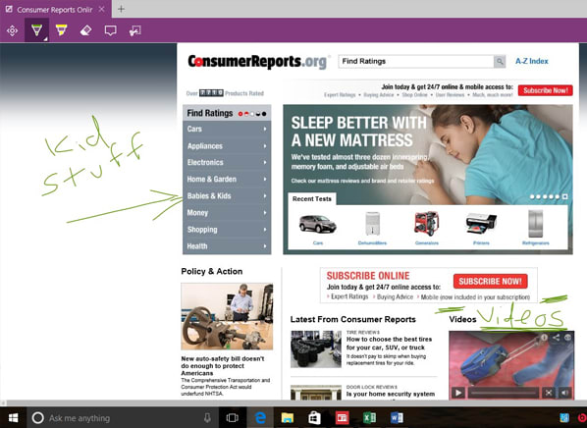Click the ConsumerReports.org logo

point(257,62)
